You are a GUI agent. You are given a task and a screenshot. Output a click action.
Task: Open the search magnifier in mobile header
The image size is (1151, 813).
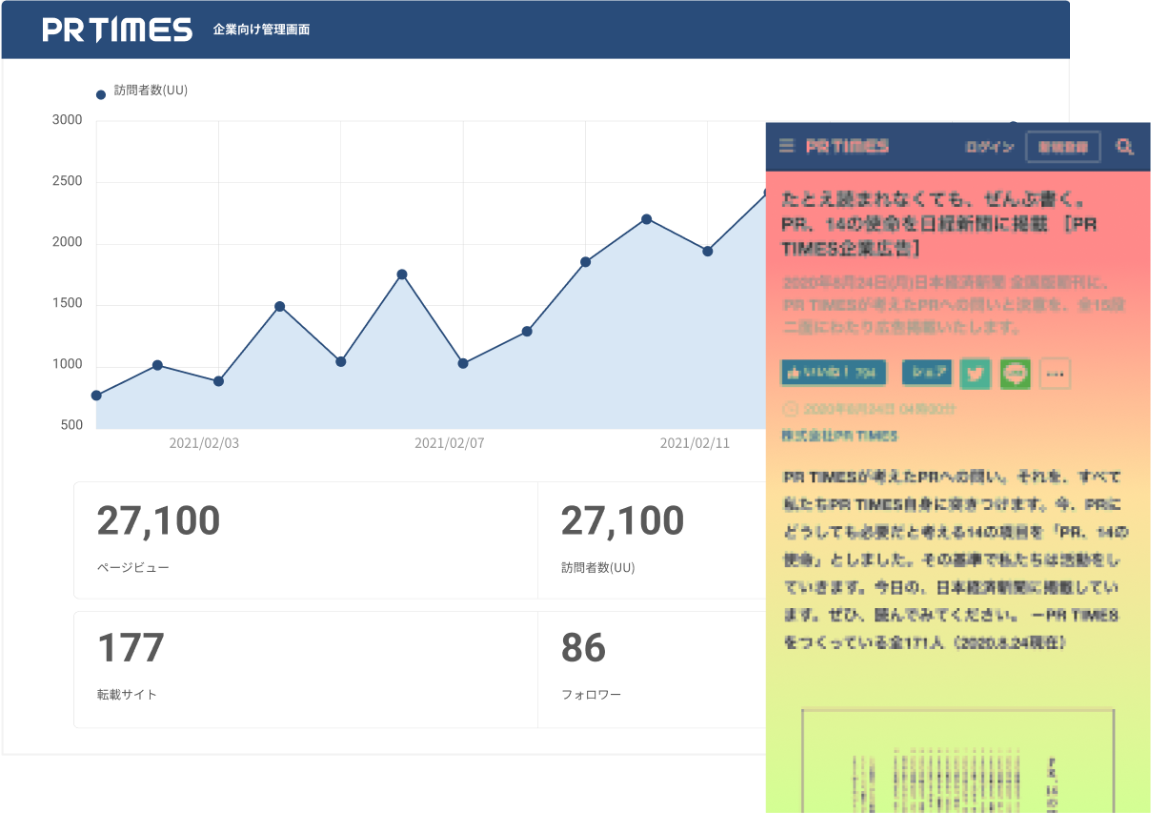pos(1125,147)
